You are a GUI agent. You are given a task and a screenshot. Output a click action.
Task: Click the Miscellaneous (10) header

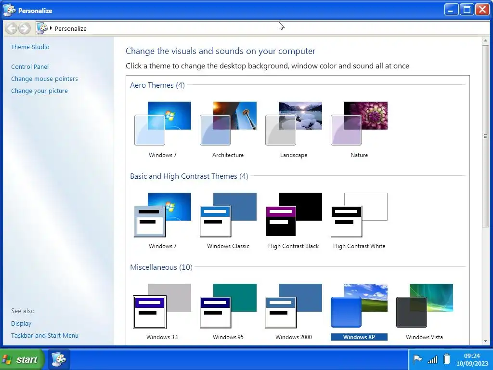161,267
